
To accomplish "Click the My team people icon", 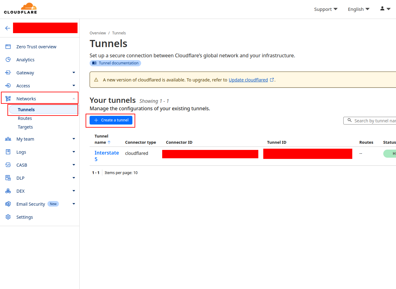I will point(8,139).
